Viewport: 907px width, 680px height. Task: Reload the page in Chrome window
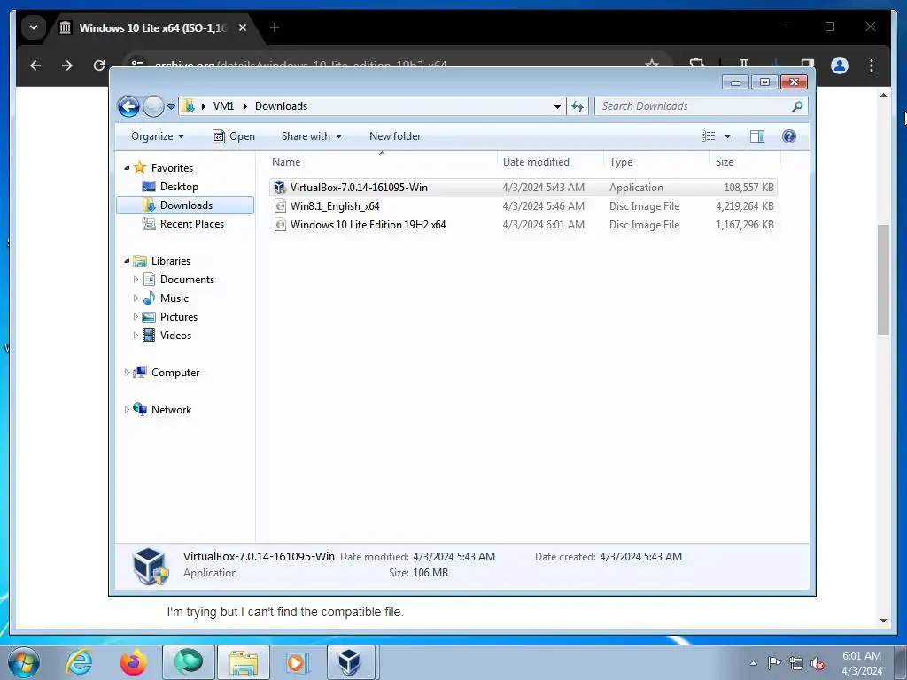(x=99, y=66)
